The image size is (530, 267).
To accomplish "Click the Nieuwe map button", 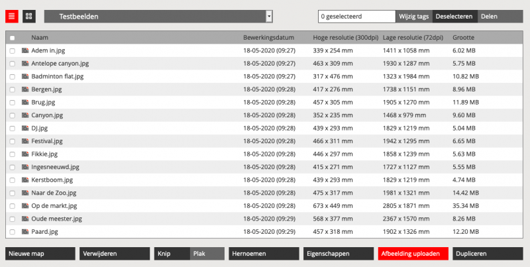I will [38, 253].
